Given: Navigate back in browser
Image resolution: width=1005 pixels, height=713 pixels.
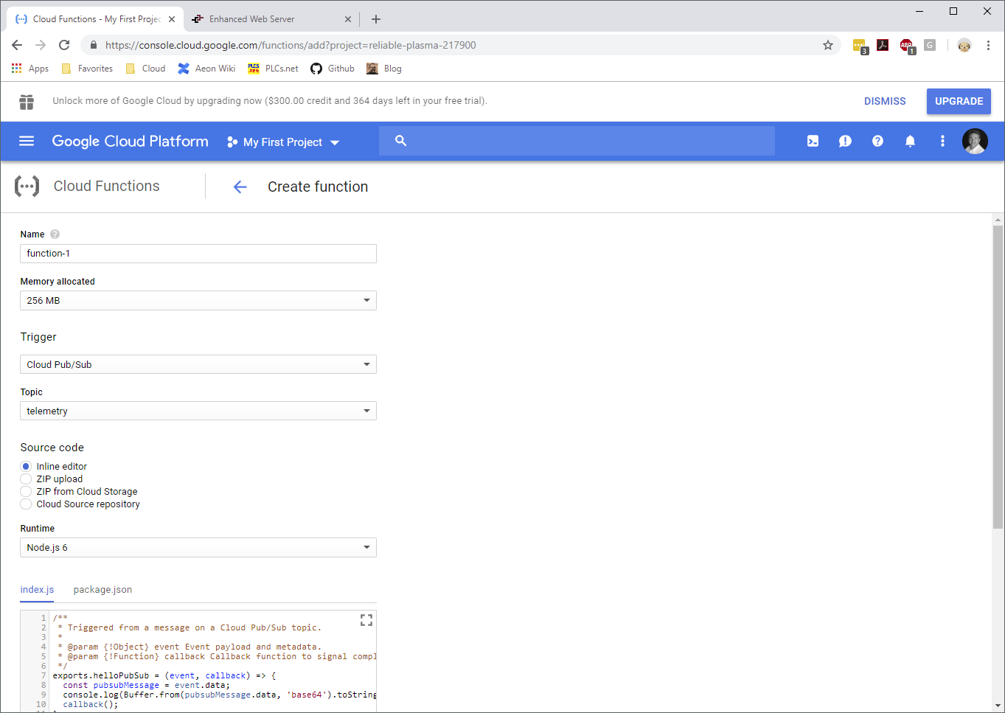Looking at the screenshot, I should [x=17, y=45].
